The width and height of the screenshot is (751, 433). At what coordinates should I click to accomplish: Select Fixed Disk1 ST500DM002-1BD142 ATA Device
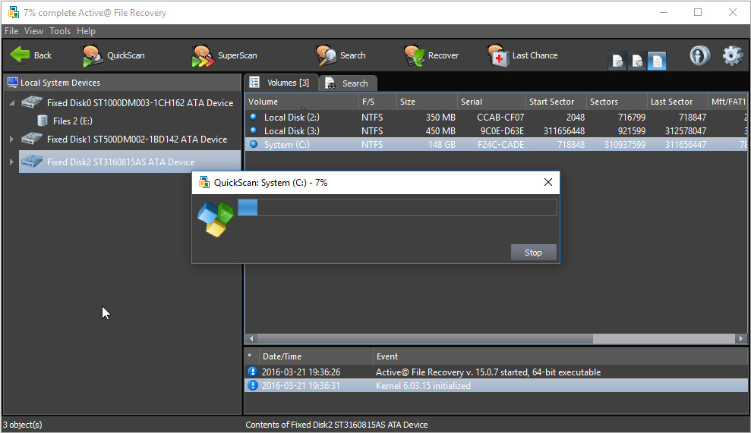(137, 140)
